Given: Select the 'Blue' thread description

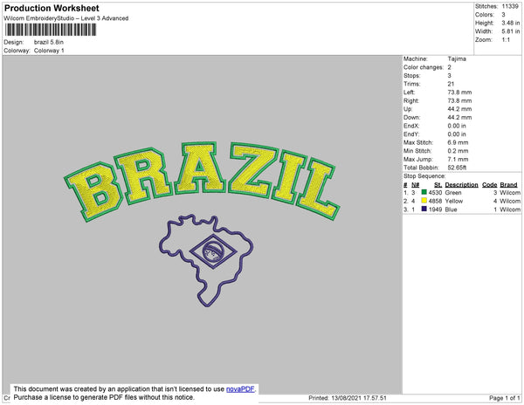Looking at the screenshot, I should click(451, 209).
